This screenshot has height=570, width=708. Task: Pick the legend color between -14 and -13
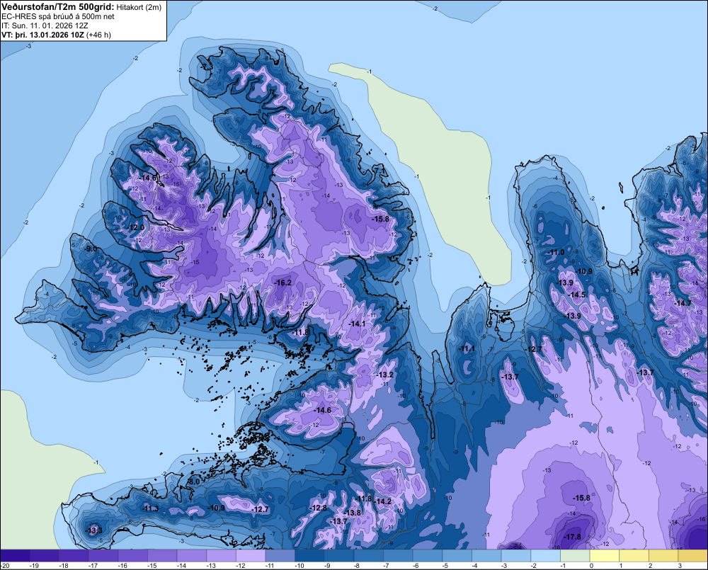[x=192, y=555]
